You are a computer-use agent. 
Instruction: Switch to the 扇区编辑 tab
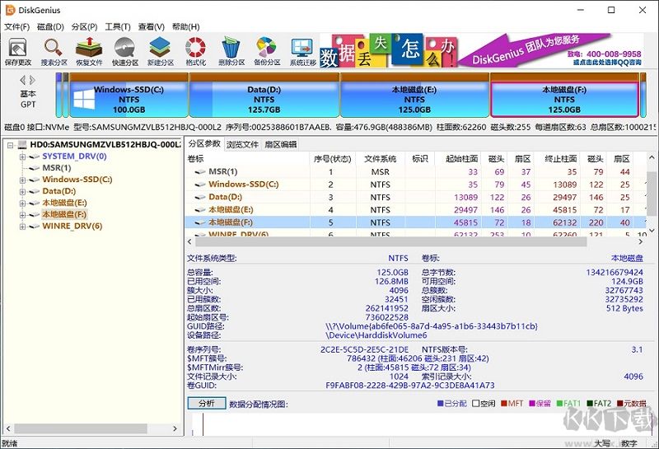pyautogui.click(x=280, y=144)
